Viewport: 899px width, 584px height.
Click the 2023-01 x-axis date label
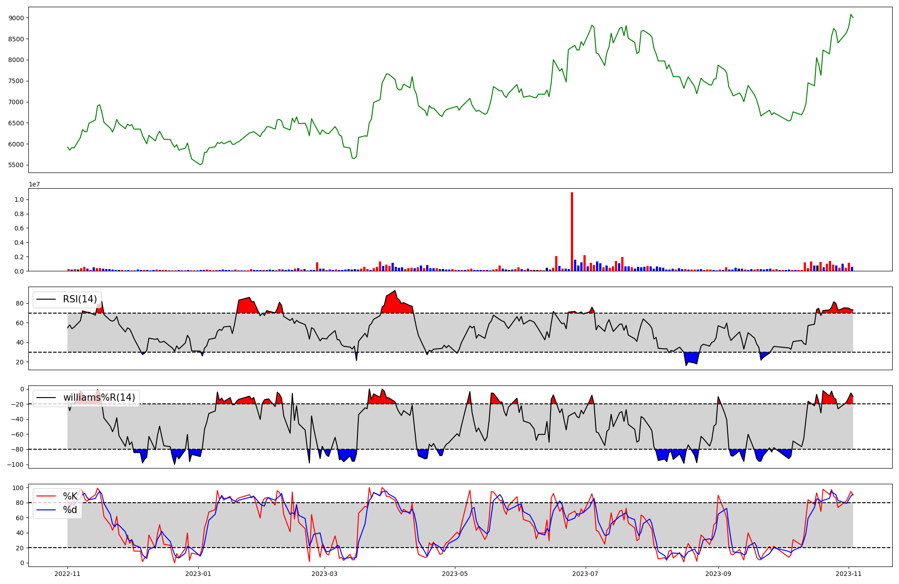click(198, 574)
